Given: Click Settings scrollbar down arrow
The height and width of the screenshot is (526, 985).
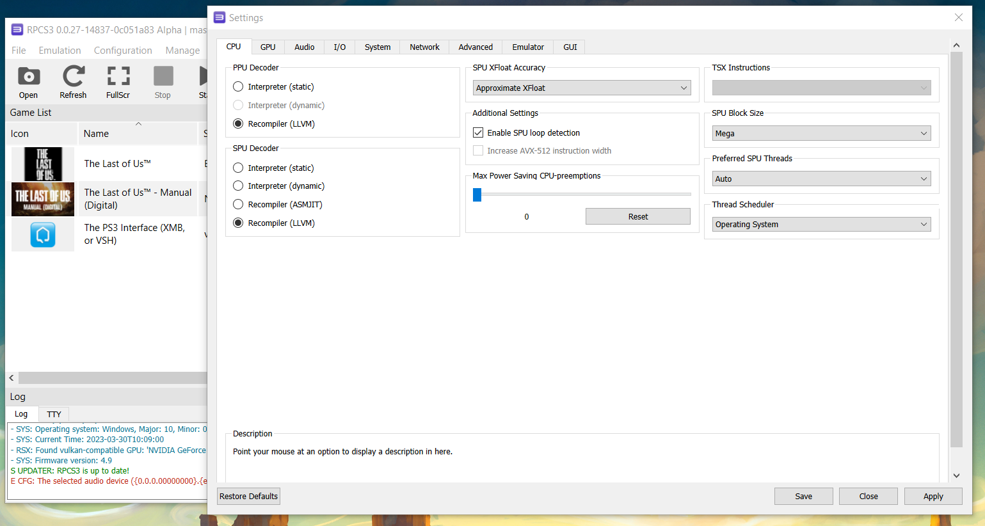Looking at the screenshot, I should 956,475.
